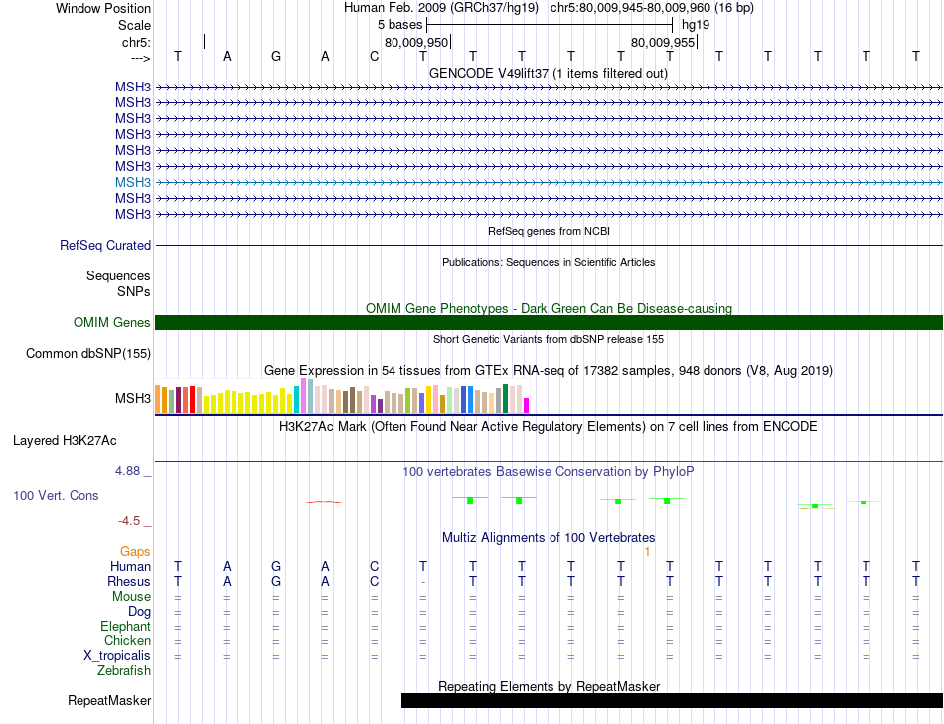This screenshot has width=944, height=724.
Task: Click the RepeatMasker track label
Action: (109, 700)
